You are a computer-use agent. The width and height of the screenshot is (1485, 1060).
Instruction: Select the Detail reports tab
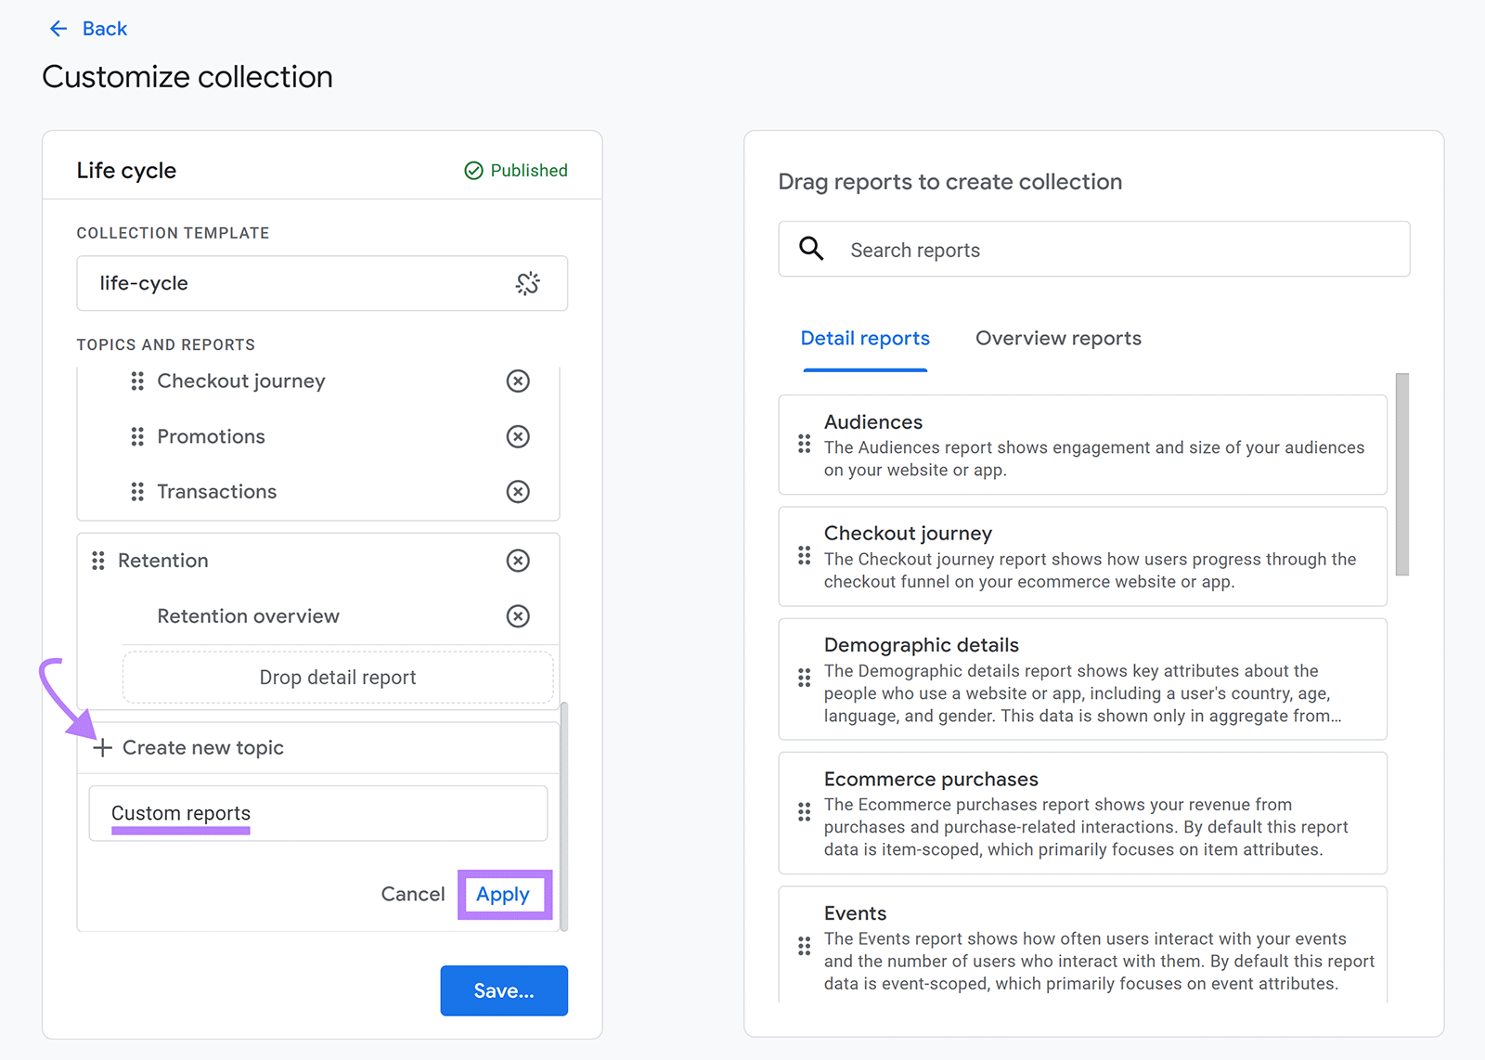(x=864, y=338)
